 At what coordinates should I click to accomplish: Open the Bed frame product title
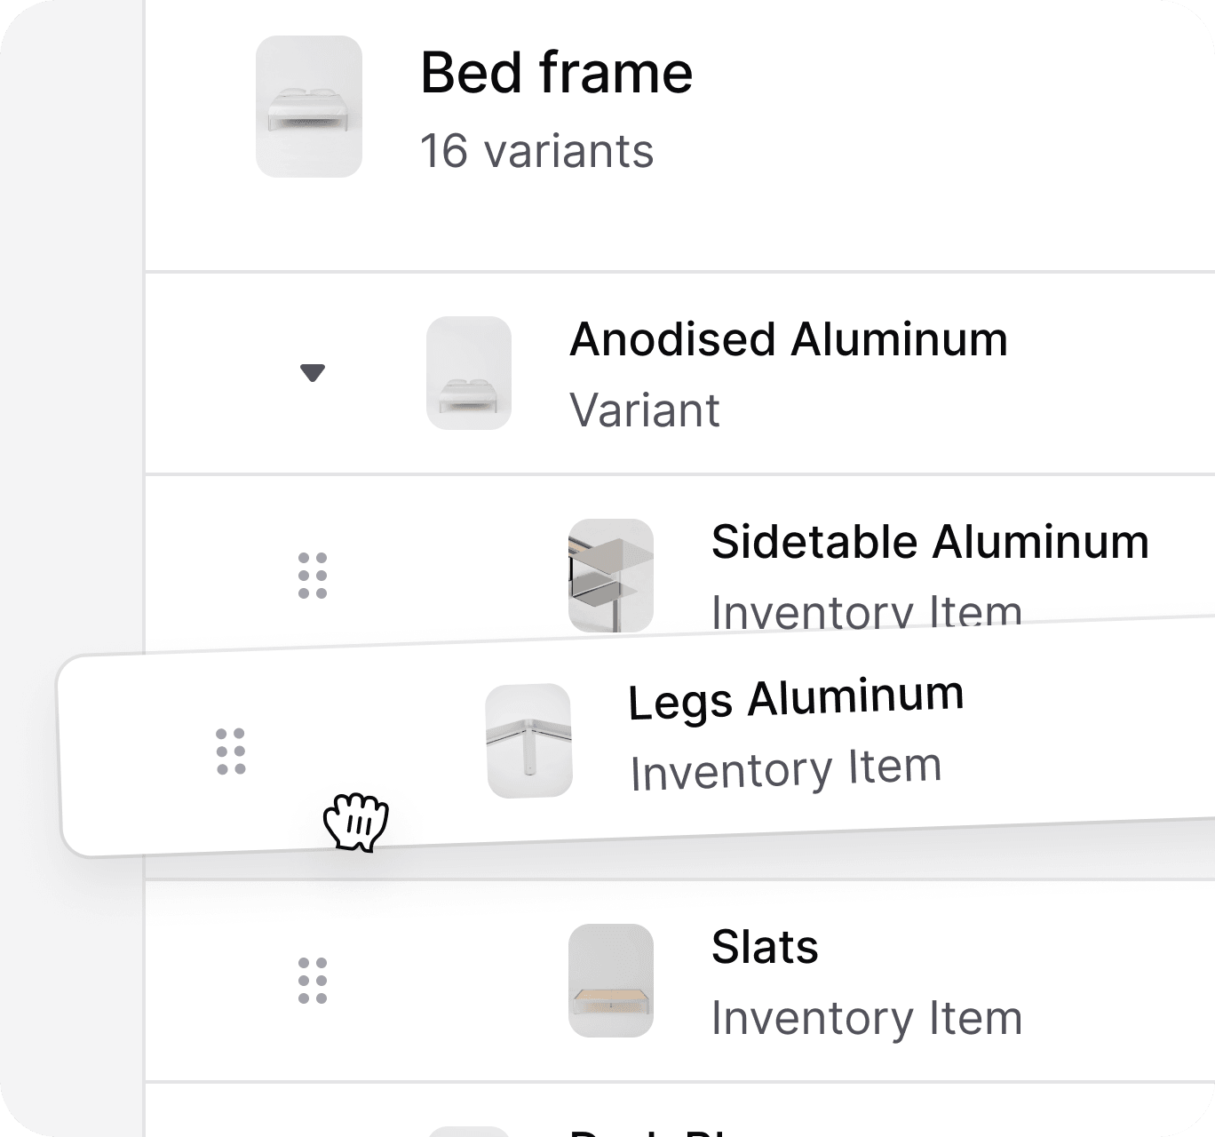[x=556, y=73]
